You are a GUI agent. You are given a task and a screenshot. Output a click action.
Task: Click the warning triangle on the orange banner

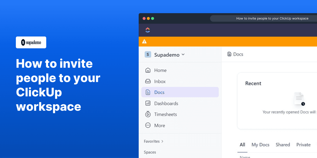click(144, 41)
